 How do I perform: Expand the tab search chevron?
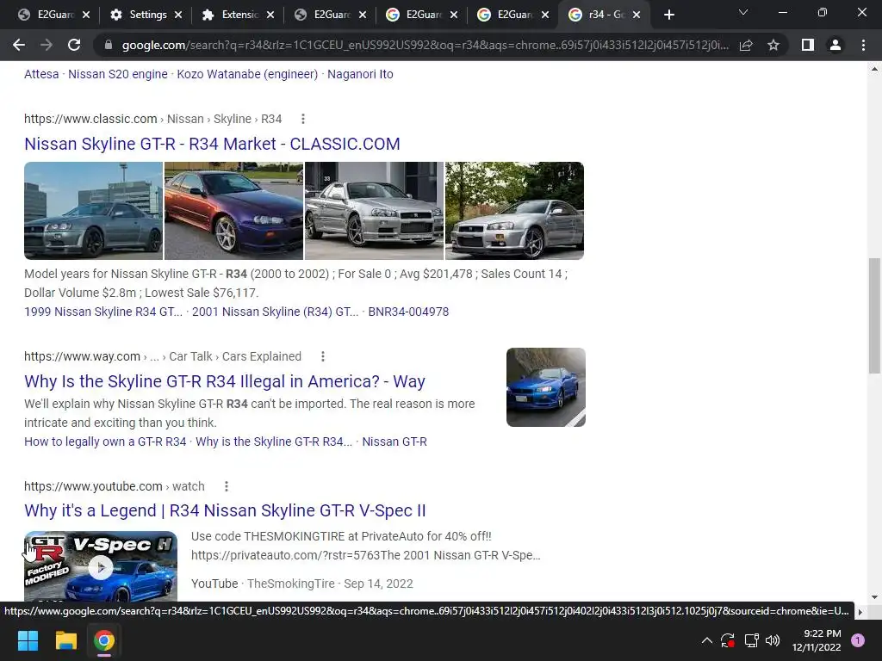point(743,12)
